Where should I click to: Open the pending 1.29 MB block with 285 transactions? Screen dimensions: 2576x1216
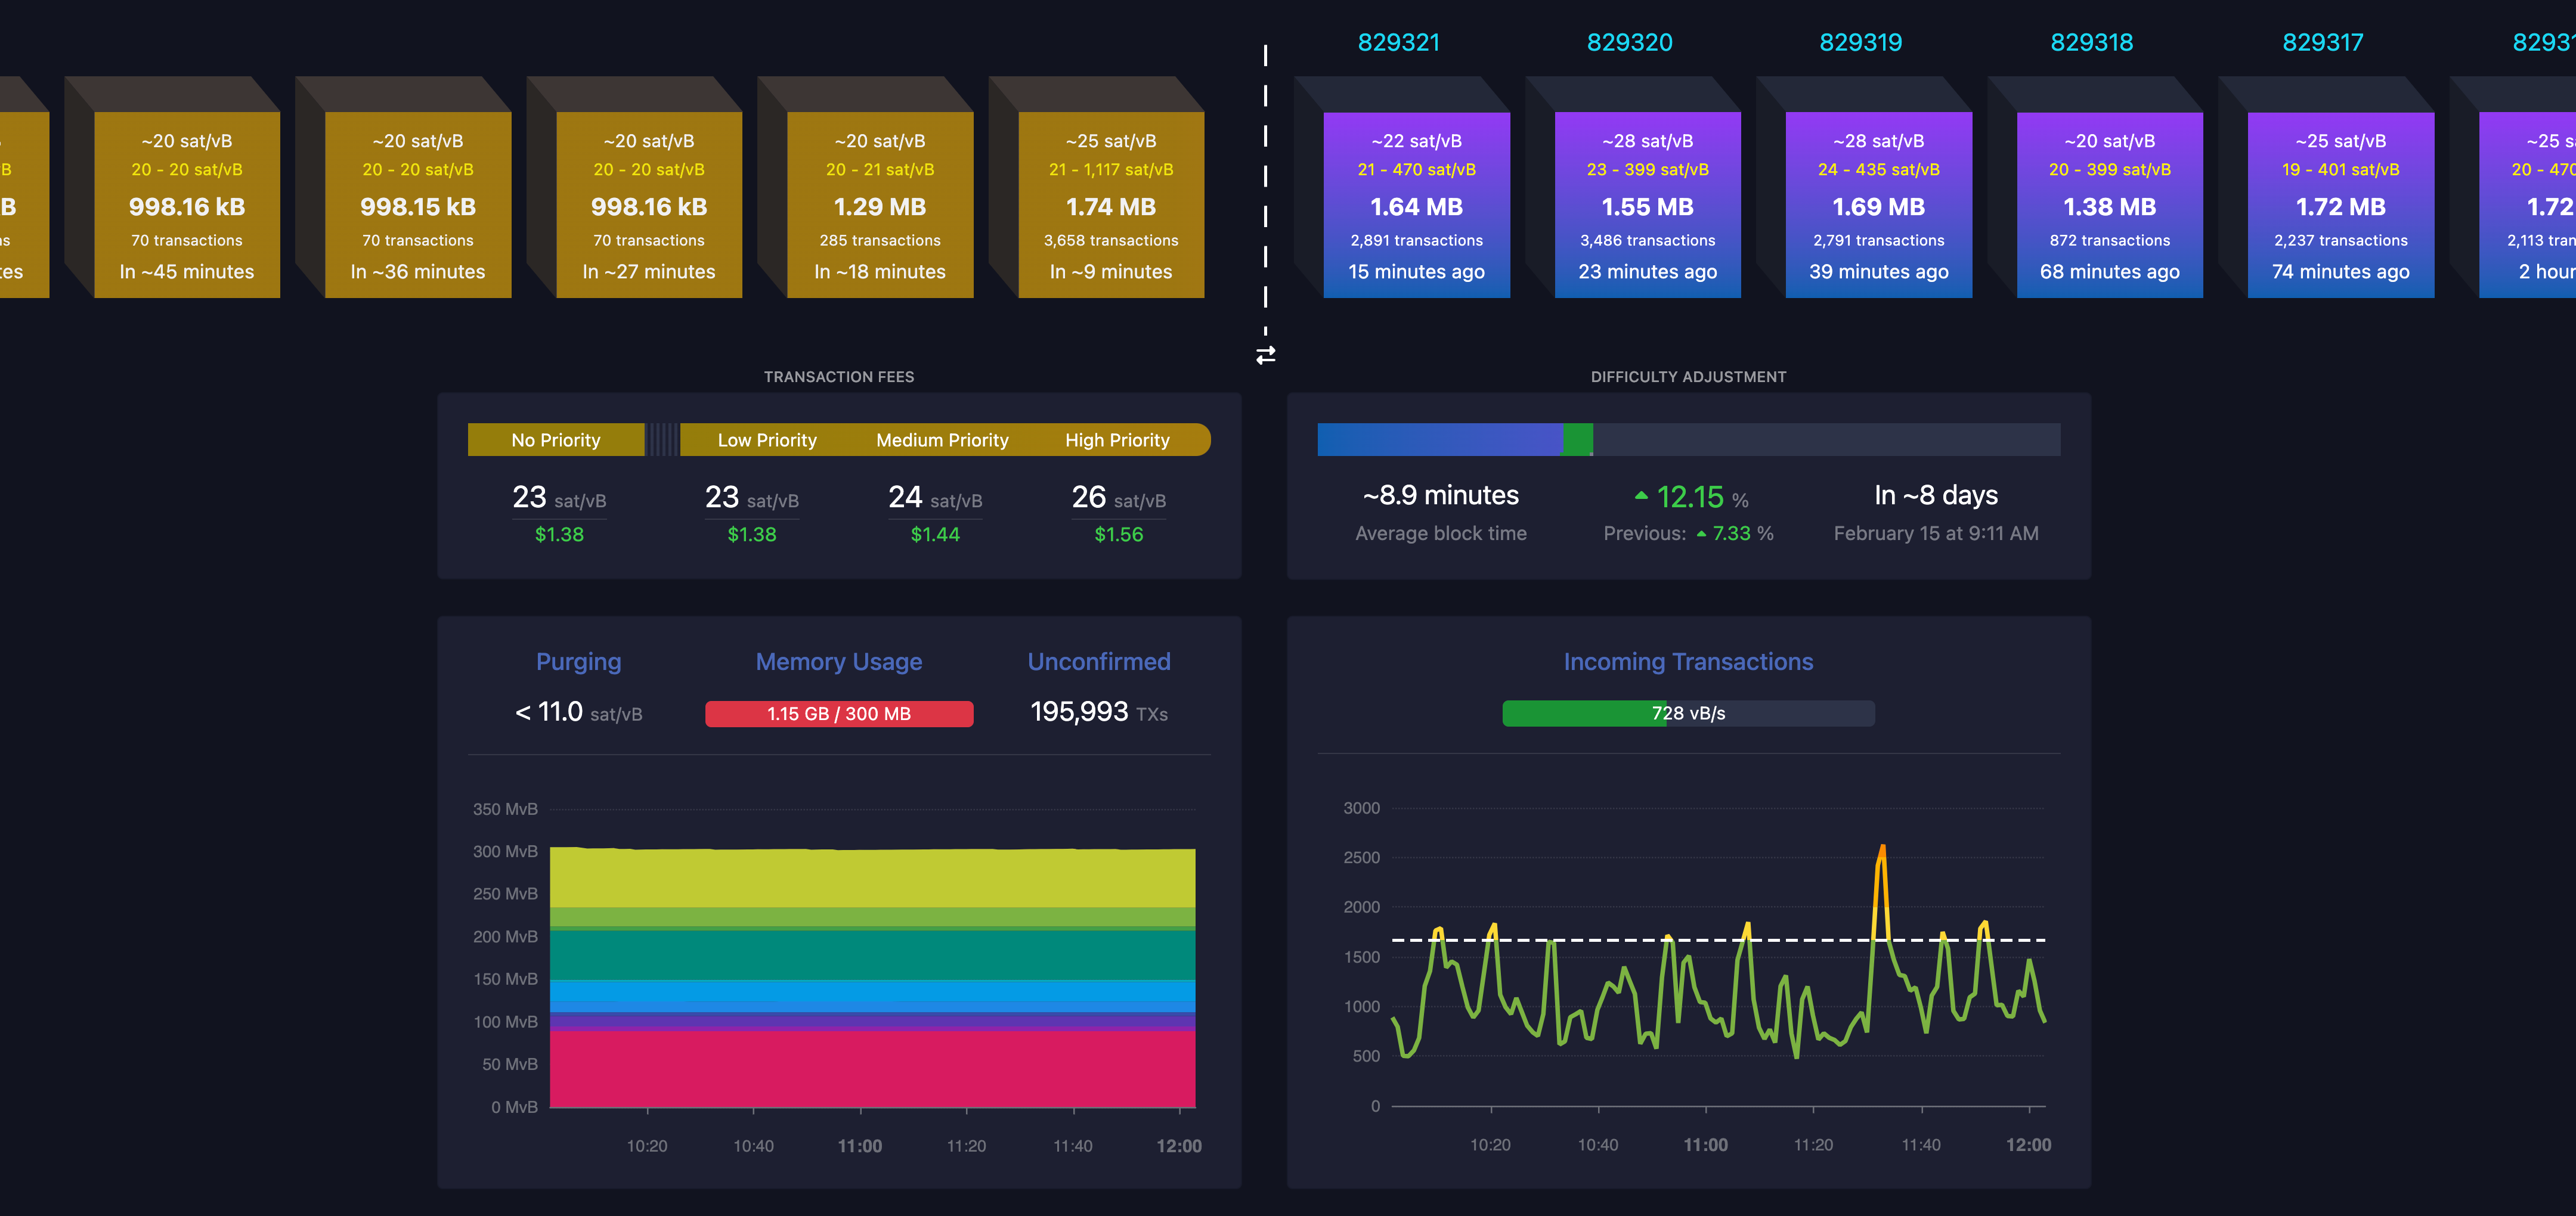879,205
